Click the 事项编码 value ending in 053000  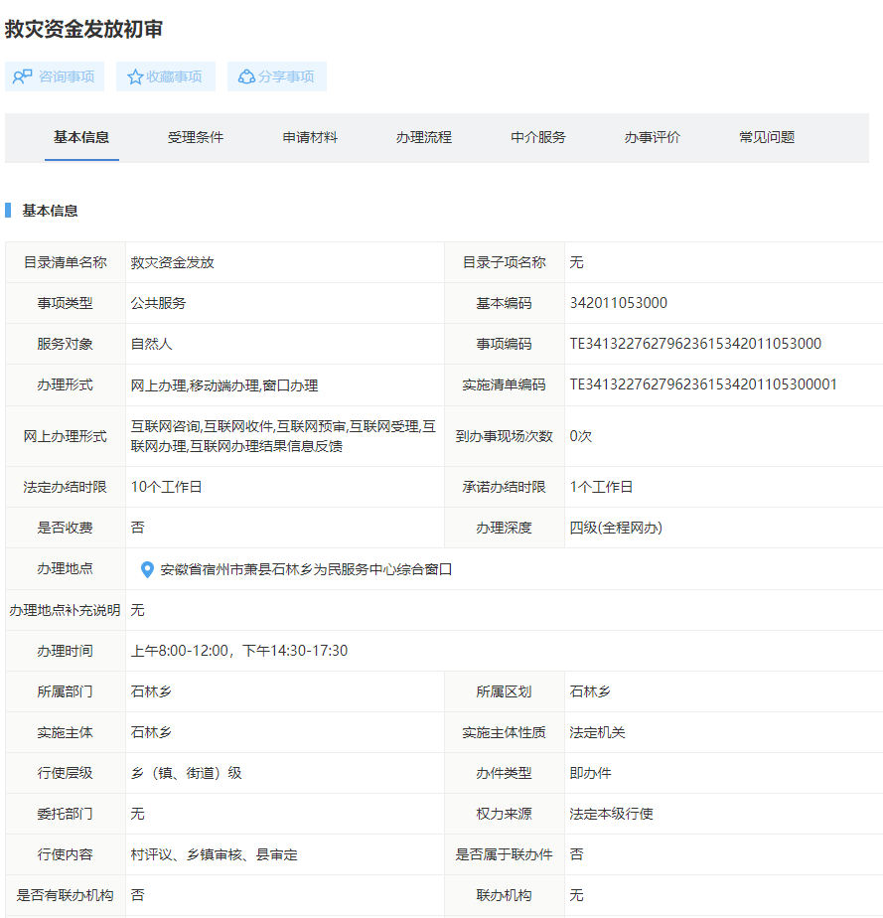tap(695, 344)
